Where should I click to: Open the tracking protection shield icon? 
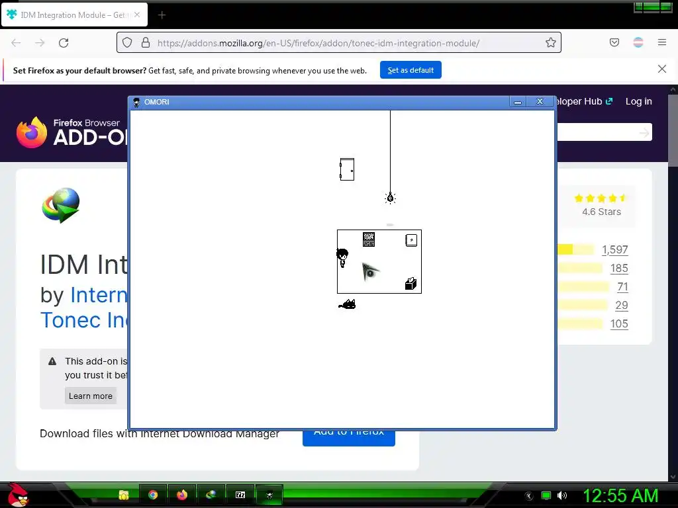(x=126, y=42)
